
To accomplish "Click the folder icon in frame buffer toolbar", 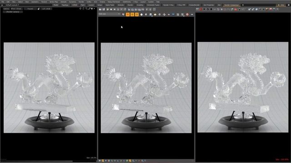I will tap(155, 14).
